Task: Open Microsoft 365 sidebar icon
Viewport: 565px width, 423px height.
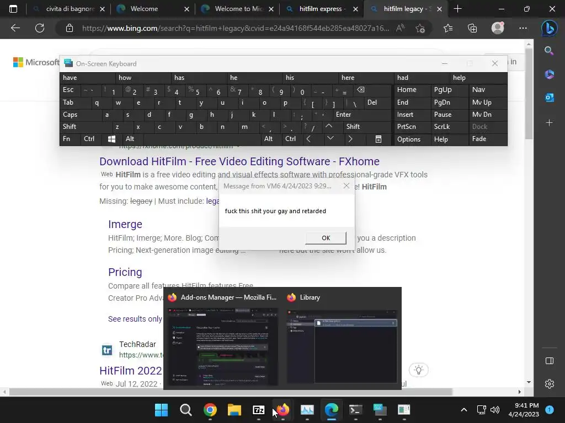Action: (x=549, y=74)
